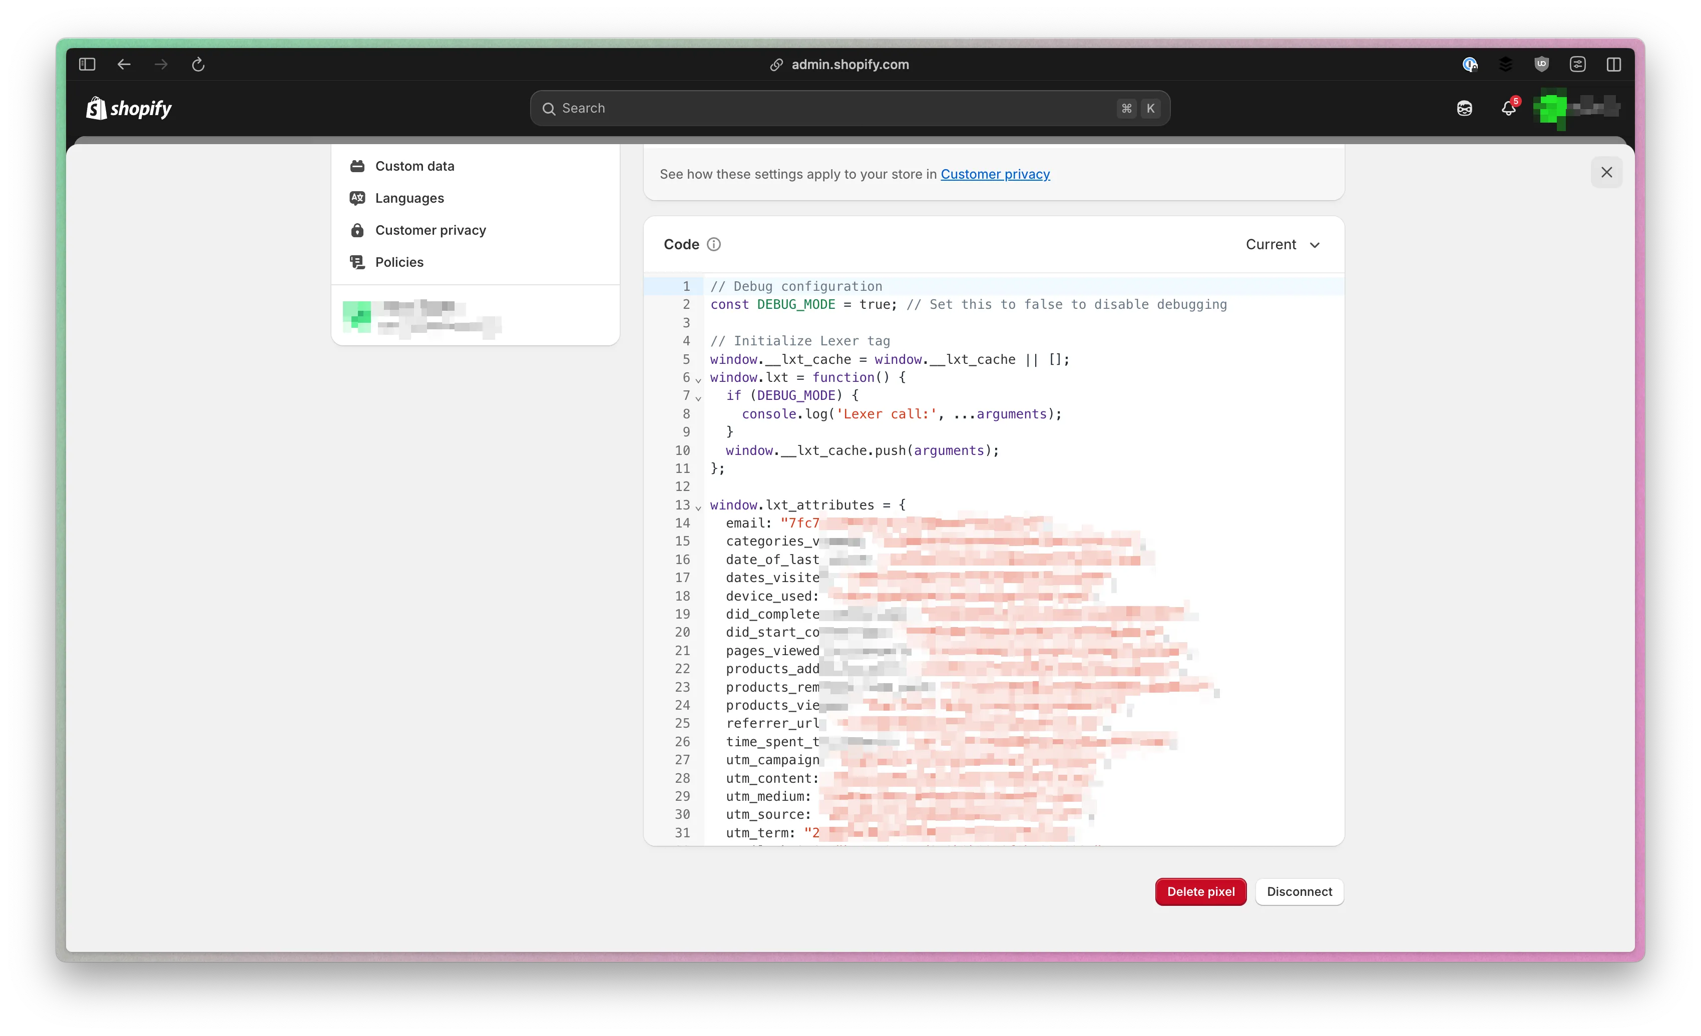Screen dimensions: 1701x1036
Task: Click the Delete pixel button
Action: pyautogui.click(x=1200, y=891)
